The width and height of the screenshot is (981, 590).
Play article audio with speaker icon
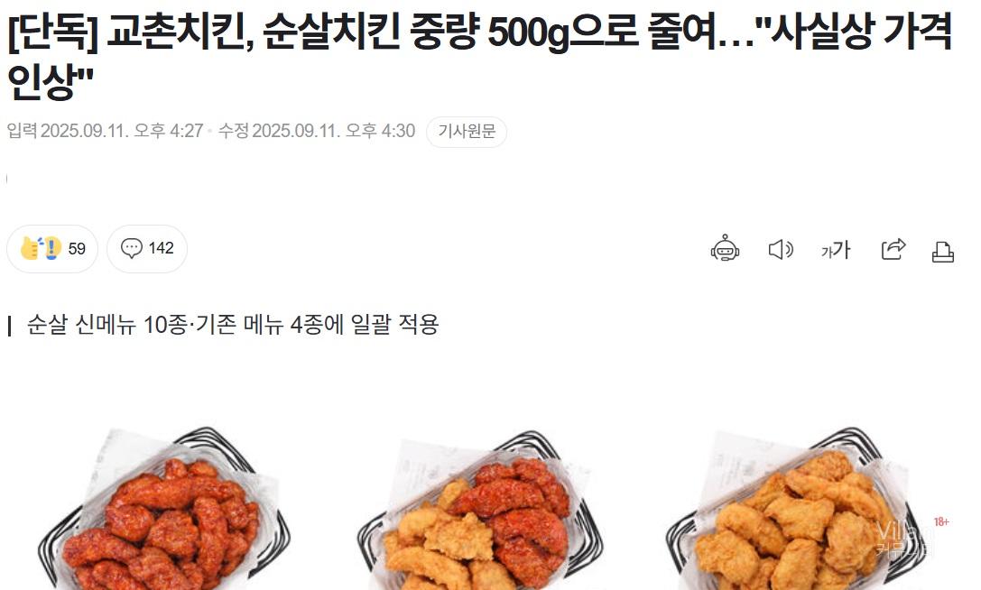click(x=780, y=250)
